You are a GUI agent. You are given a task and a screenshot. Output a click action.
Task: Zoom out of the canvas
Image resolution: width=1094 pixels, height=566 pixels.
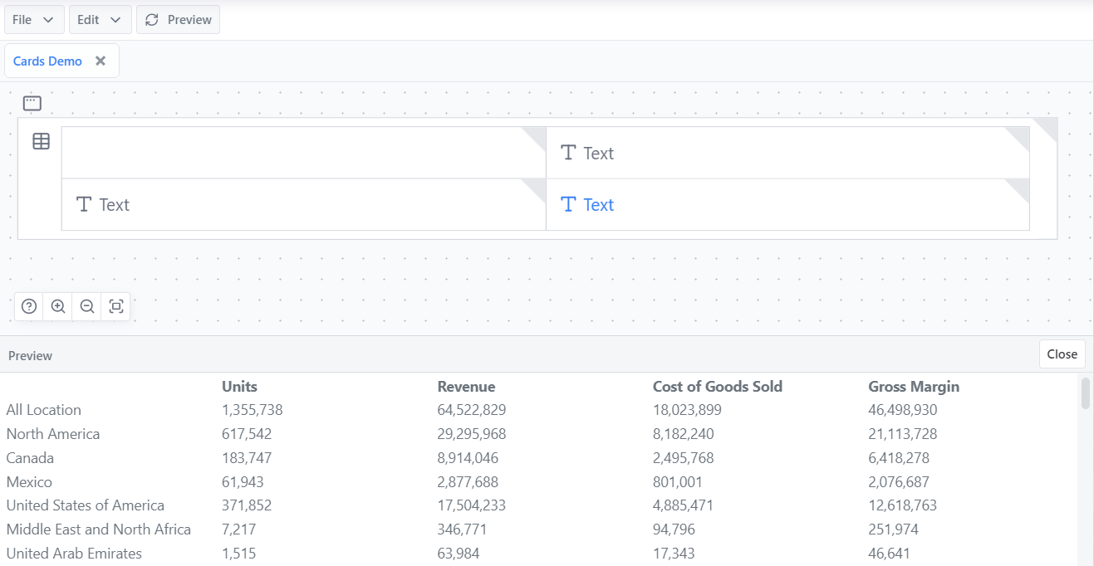(87, 306)
